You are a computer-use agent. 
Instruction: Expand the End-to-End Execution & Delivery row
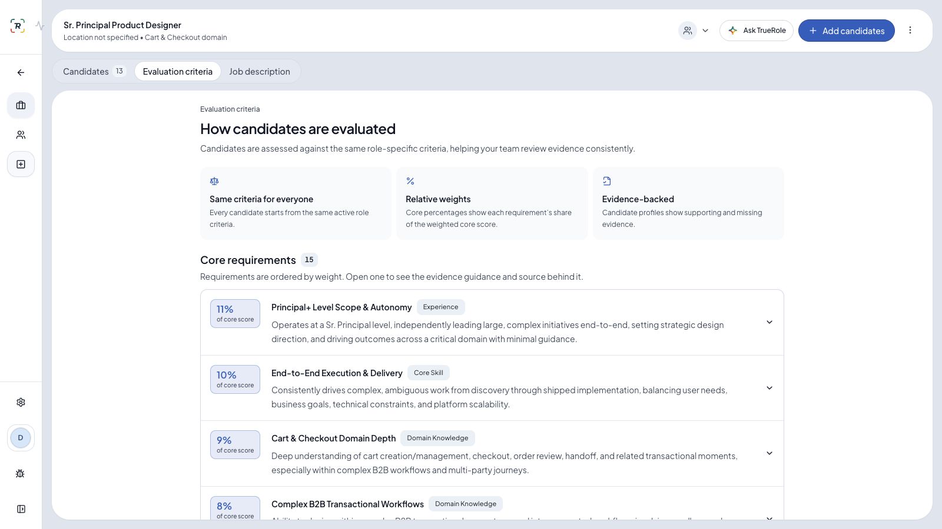[x=769, y=388]
